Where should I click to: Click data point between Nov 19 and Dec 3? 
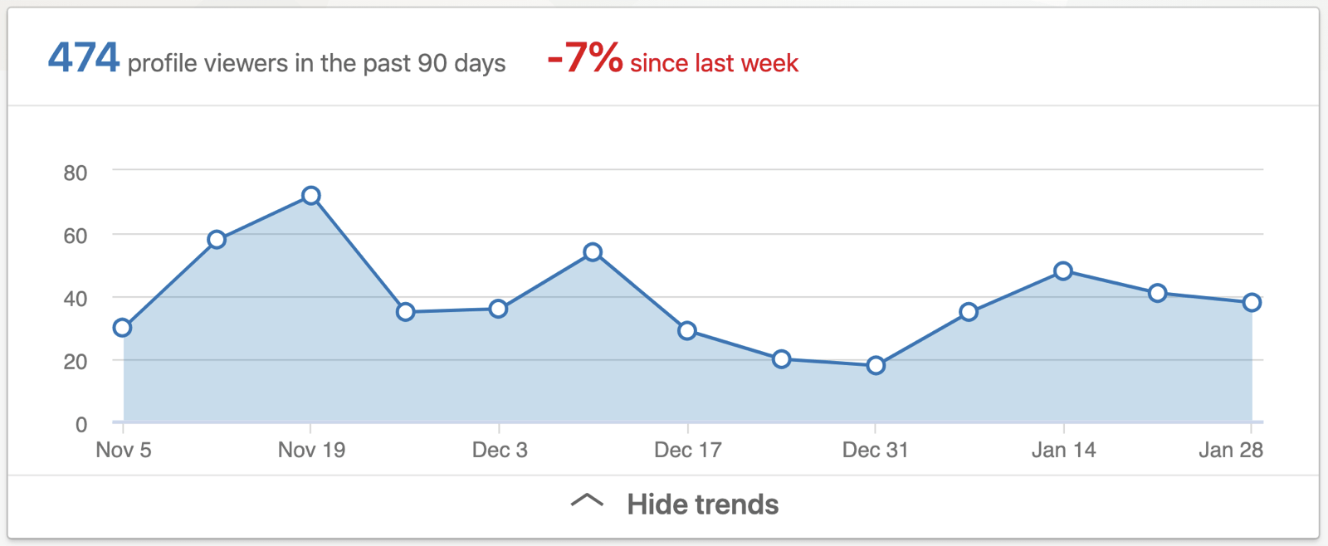[x=405, y=312]
